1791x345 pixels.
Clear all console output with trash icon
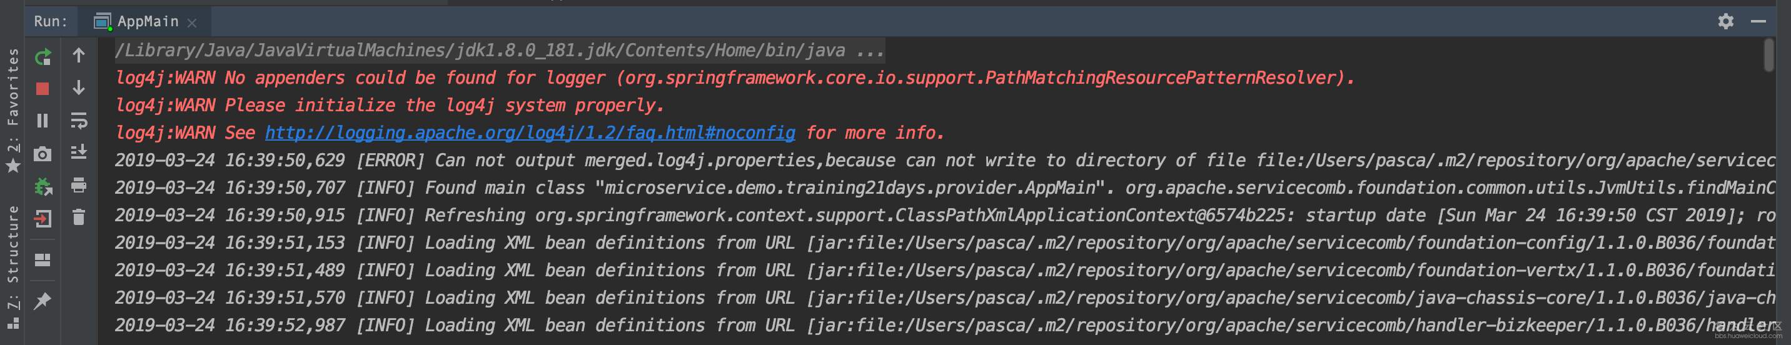pyautogui.click(x=79, y=217)
